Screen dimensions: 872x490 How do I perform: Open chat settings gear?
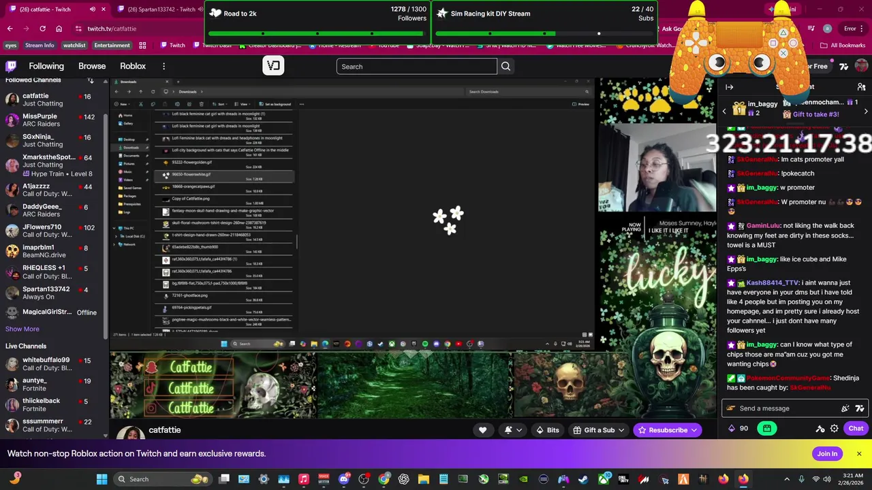(834, 428)
